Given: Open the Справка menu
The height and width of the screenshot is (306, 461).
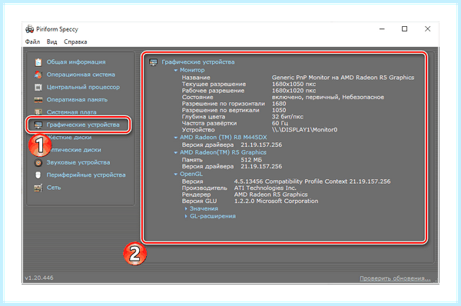Looking at the screenshot, I should [x=75, y=42].
